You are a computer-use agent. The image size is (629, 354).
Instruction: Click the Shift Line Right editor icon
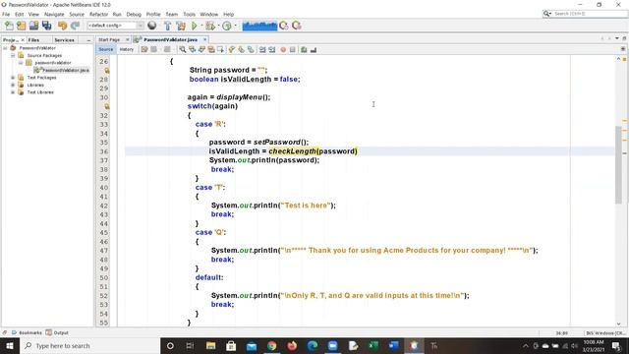tap(272, 50)
